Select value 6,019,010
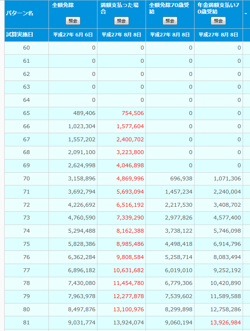 pyautogui.click(x=179, y=270)
